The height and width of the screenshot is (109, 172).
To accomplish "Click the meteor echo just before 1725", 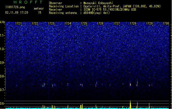I will point(82,85).
